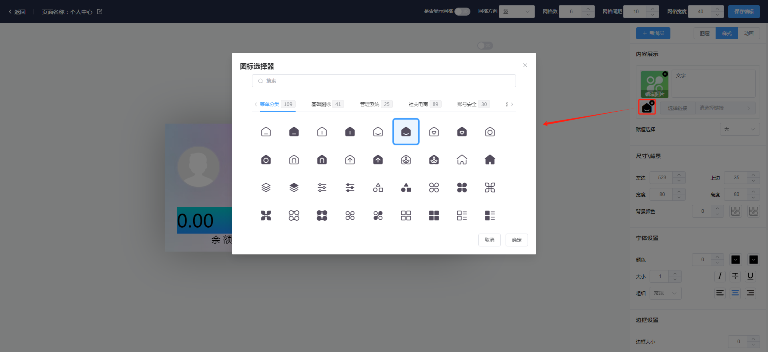768x352 pixels.
Task: Open the value assignment dropdown
Action: click(x=739, y=129)
